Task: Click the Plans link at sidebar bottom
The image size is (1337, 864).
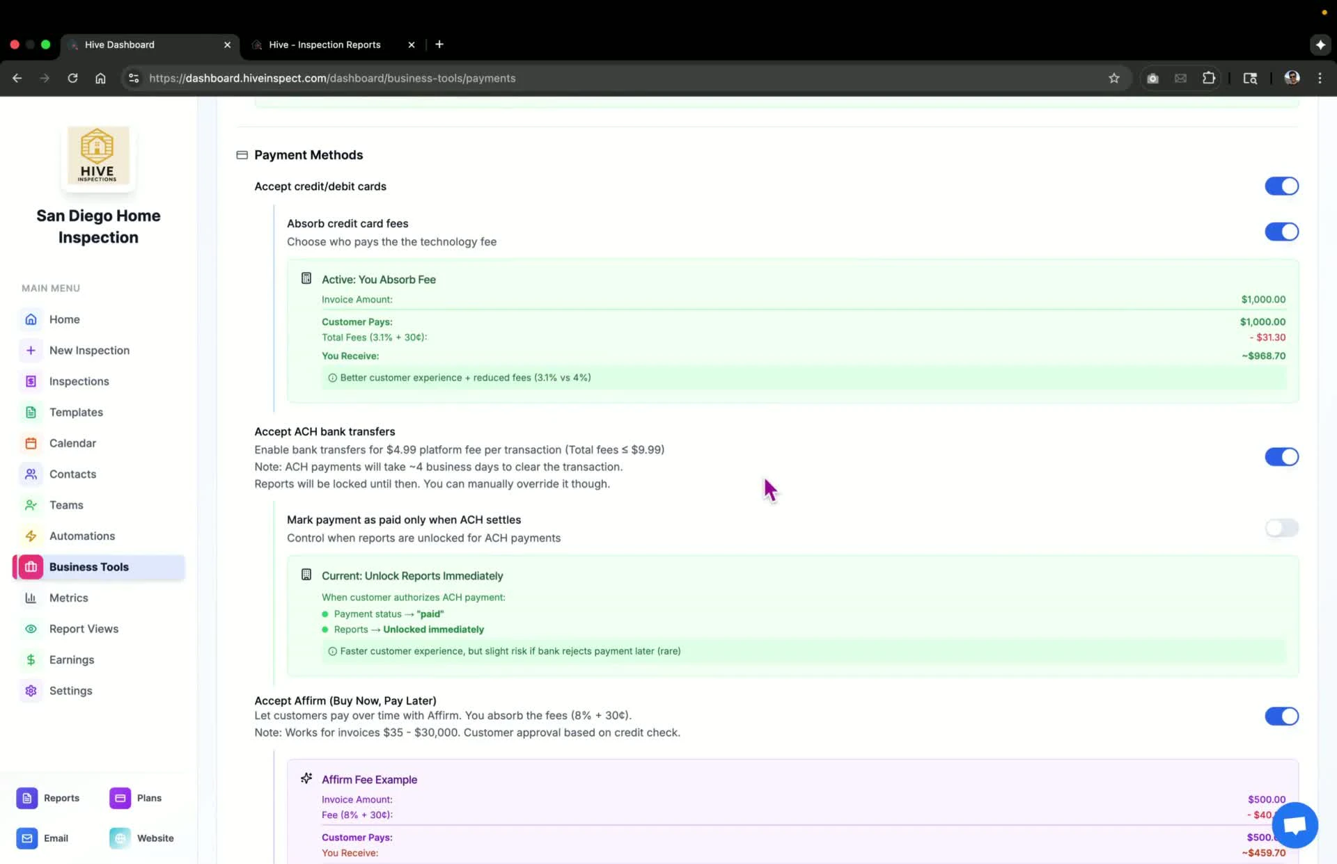Action: click(149, 798)
